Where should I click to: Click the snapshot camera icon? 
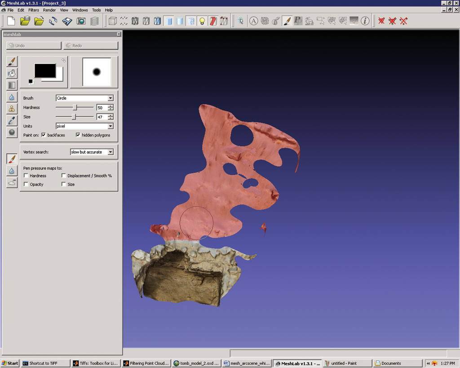81,21
